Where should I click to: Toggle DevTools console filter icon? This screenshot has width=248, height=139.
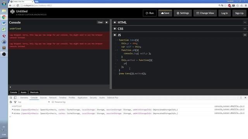(x=15, y=102)
